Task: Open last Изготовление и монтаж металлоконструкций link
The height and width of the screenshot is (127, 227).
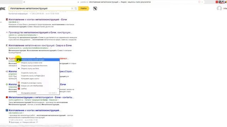Action: pos(35,110)
